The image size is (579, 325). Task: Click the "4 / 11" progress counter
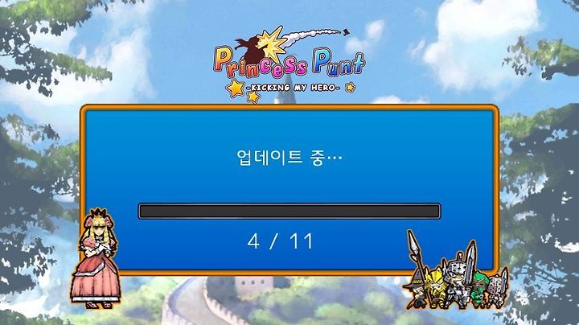point(281,241)
